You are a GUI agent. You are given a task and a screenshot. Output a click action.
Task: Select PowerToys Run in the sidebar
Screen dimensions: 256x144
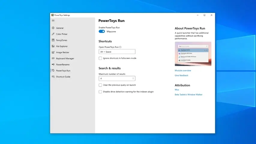tap(63, 71)
